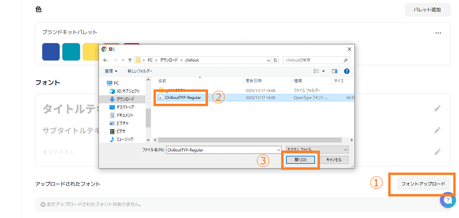This screenshot has height=218, width=459.
Task: Open the help chat bubble icon
Action: click(448, 200)
